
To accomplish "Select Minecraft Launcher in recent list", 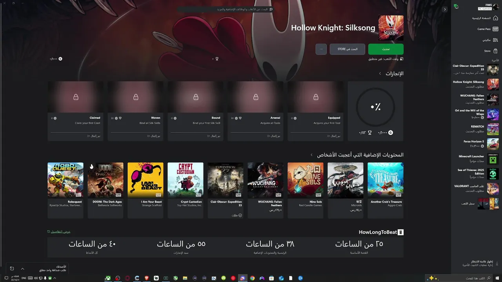I will [x=475, y=159].
